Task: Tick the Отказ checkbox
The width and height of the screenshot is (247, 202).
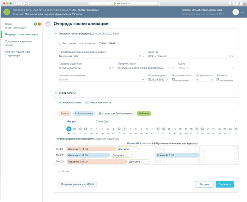Action: point(60,171)
